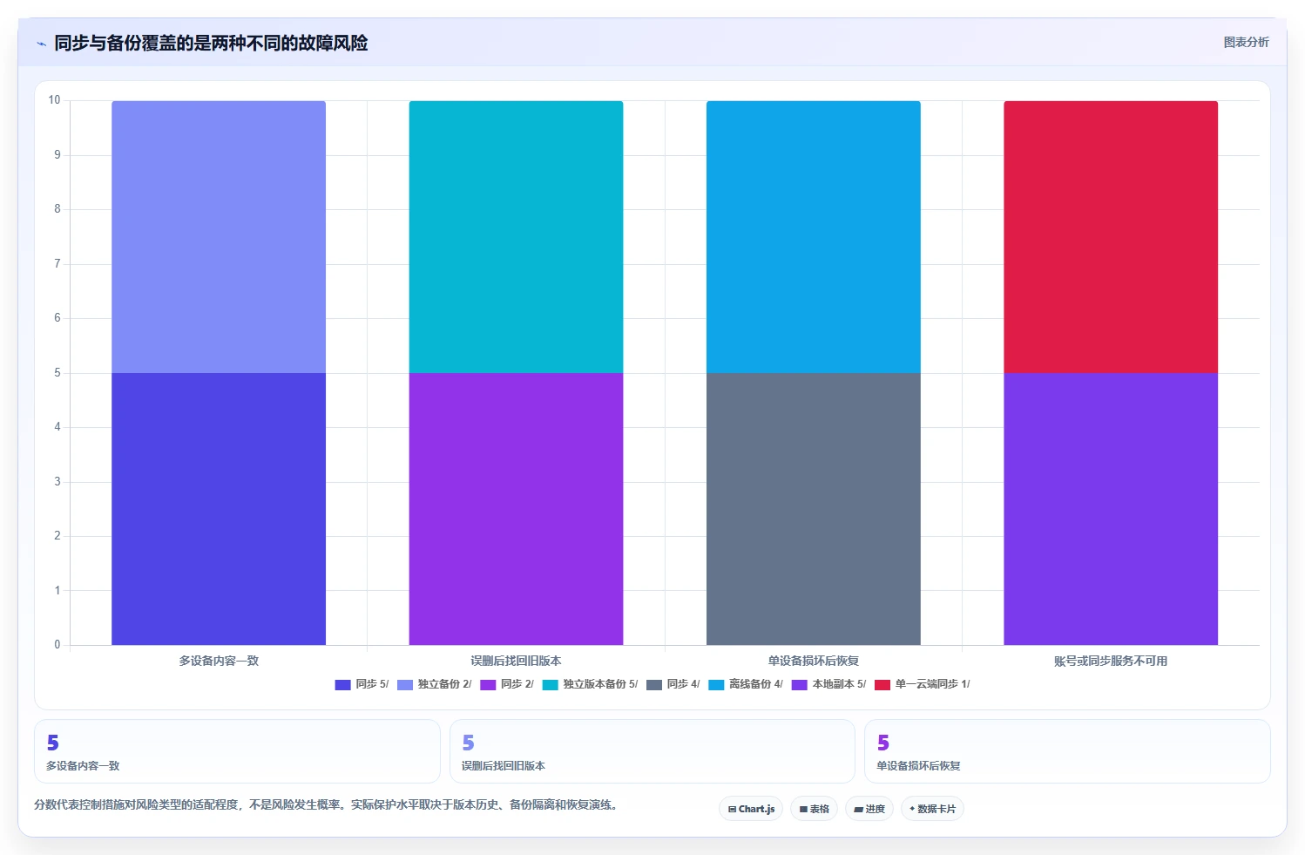Click the dark blue lower bar of 多设备内容一致

219,509
